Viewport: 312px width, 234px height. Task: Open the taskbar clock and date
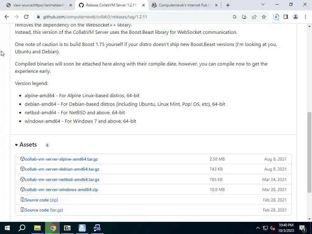tap(286, 228)
